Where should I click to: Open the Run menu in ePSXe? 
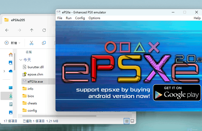point(69,18)
